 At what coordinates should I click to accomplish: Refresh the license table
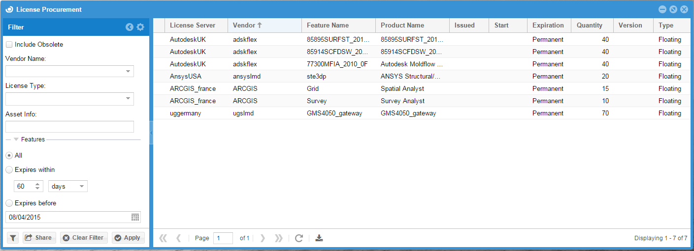[x=298, y=238]
